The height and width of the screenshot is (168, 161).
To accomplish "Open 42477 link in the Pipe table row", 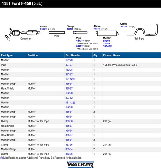I will (x=69, y=65).
